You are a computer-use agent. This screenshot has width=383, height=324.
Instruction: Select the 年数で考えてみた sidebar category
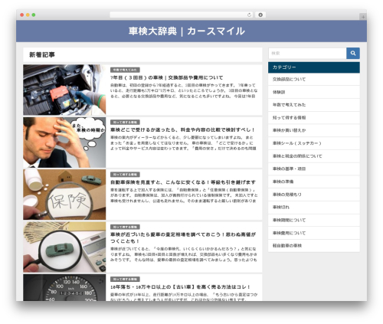(314, 105)
